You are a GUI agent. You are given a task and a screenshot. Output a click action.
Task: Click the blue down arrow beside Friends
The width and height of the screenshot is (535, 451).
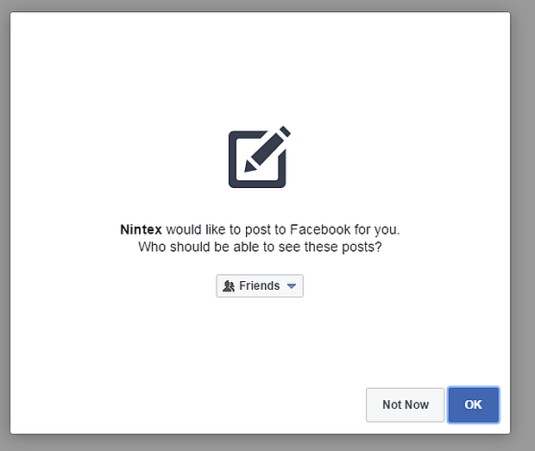click(292, 286)
